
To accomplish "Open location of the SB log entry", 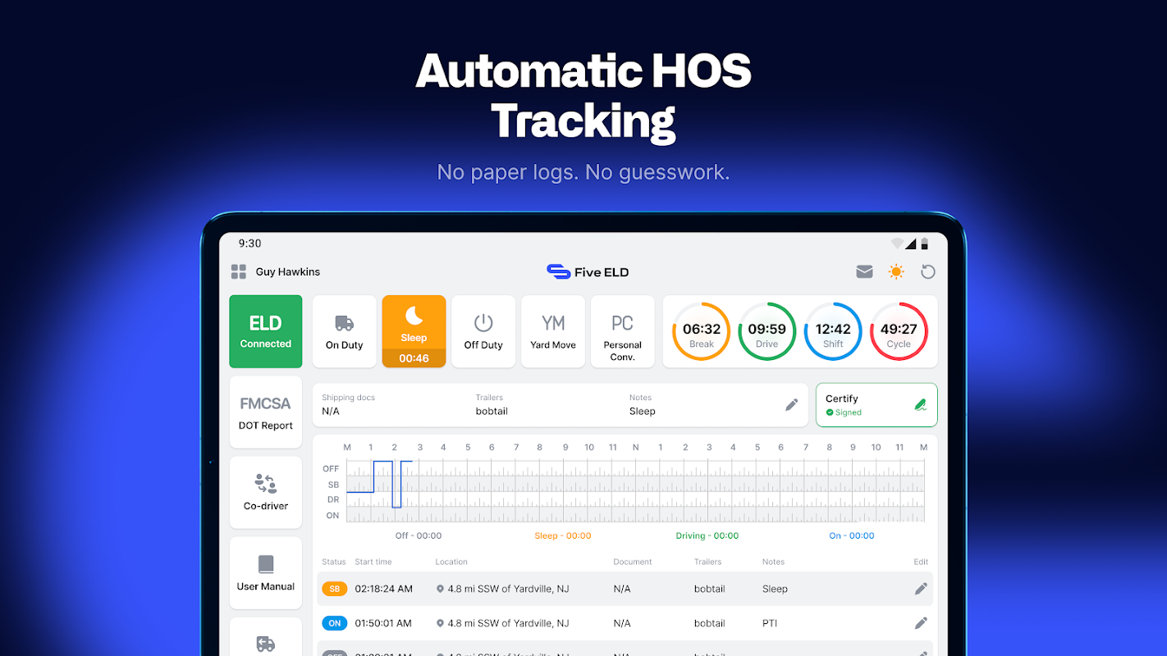I will pos(502,589).
